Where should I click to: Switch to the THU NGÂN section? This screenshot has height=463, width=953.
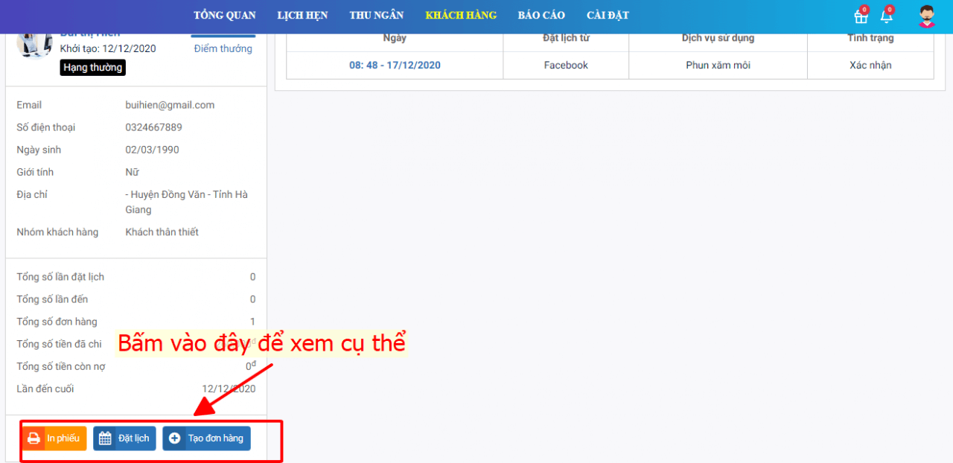point(376,16)
